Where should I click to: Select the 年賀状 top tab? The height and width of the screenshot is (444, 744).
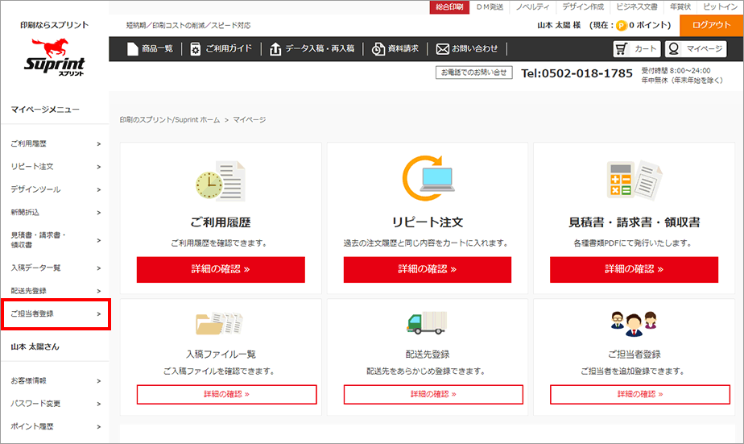coord(680,7)
